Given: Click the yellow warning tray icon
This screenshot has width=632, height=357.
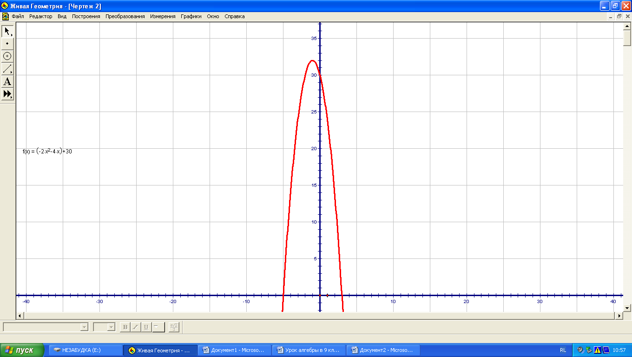Looking at the screenshot, I should point(598,350).
